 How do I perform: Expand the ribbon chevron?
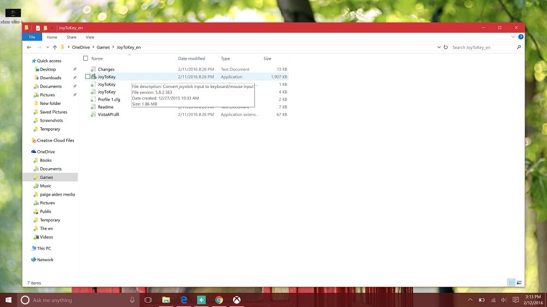[513, 37]
